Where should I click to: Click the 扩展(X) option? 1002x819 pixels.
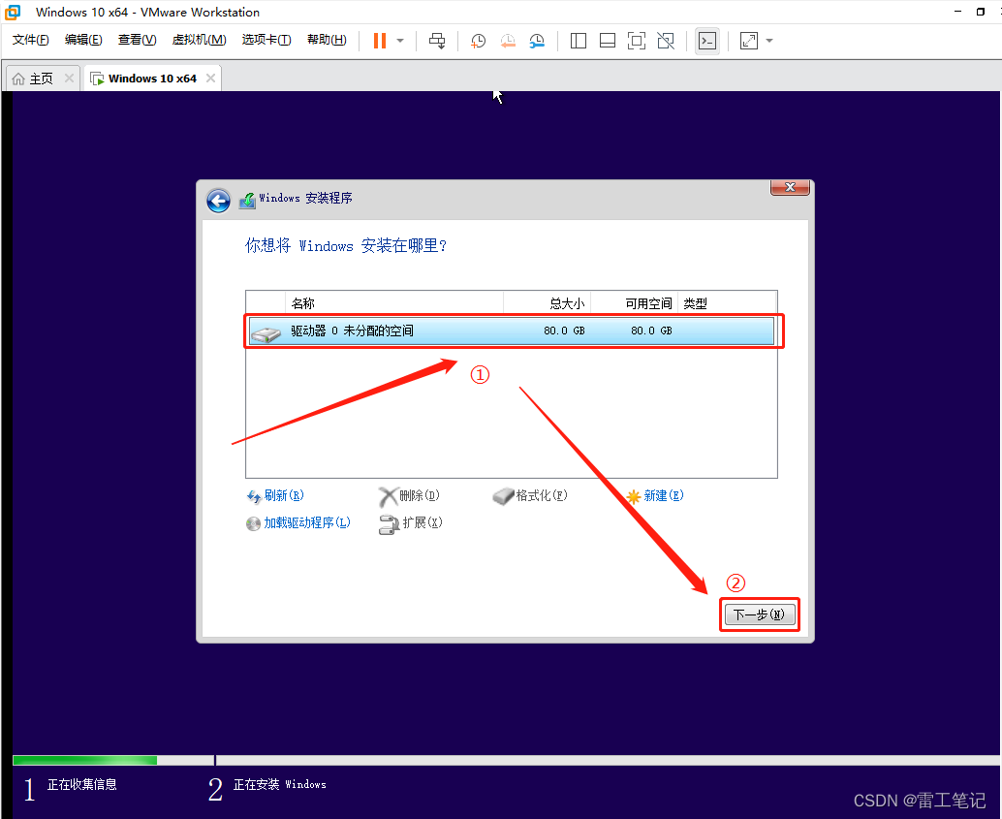[x=411, y=523]
